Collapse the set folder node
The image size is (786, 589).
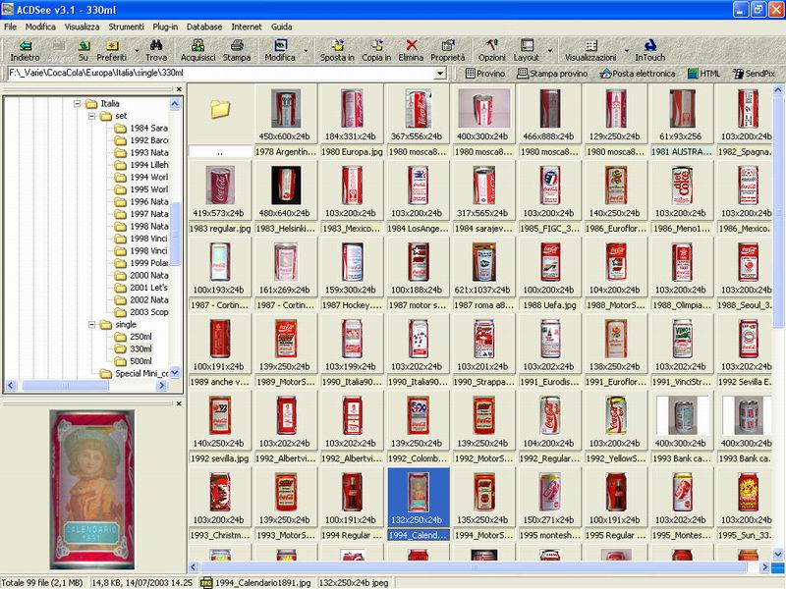pyautogui.click(x=91, y=116)
